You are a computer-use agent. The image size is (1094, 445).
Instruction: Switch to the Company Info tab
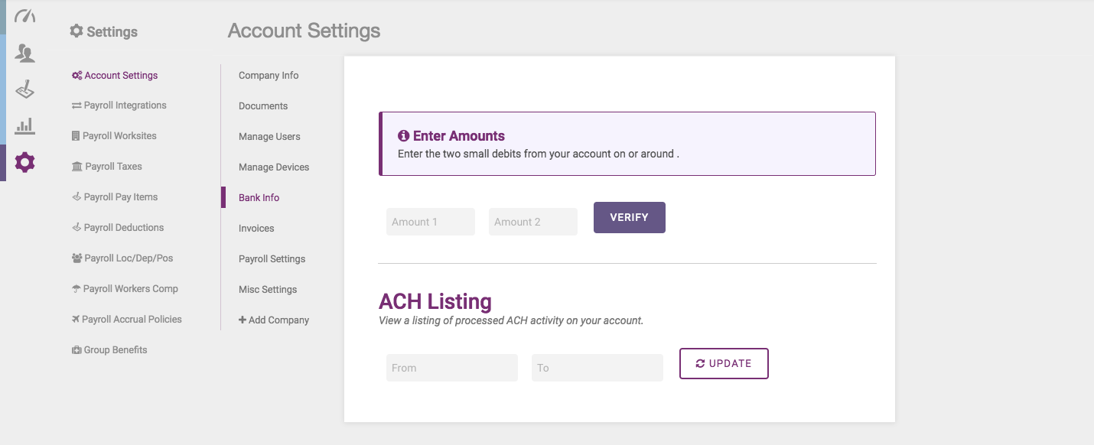click(x=269, y=76)
